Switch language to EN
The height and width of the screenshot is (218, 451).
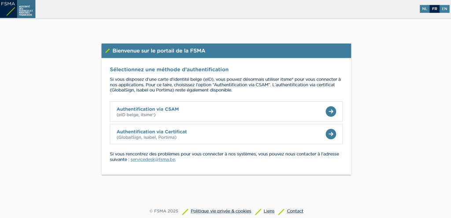click(444, 9)
